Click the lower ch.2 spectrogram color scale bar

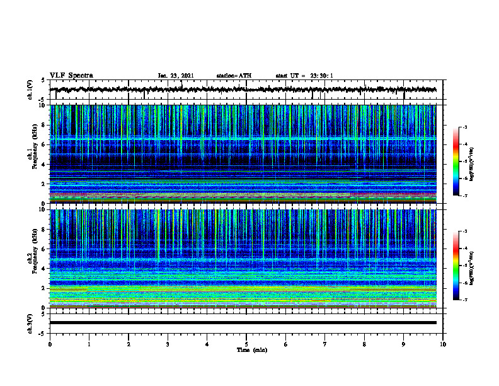click(x=456, y=266)
